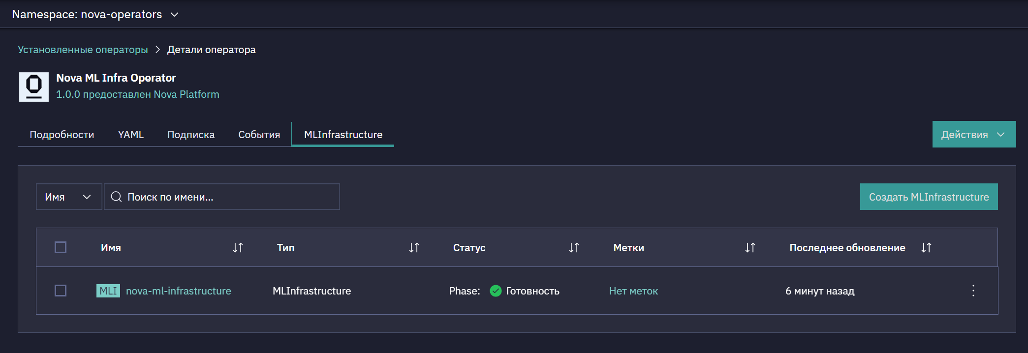This screenshot has height=353, width=1028.
Task: Toggle the select-all checkbox in header
Action: pyautogui.click(x=61, y=247)
